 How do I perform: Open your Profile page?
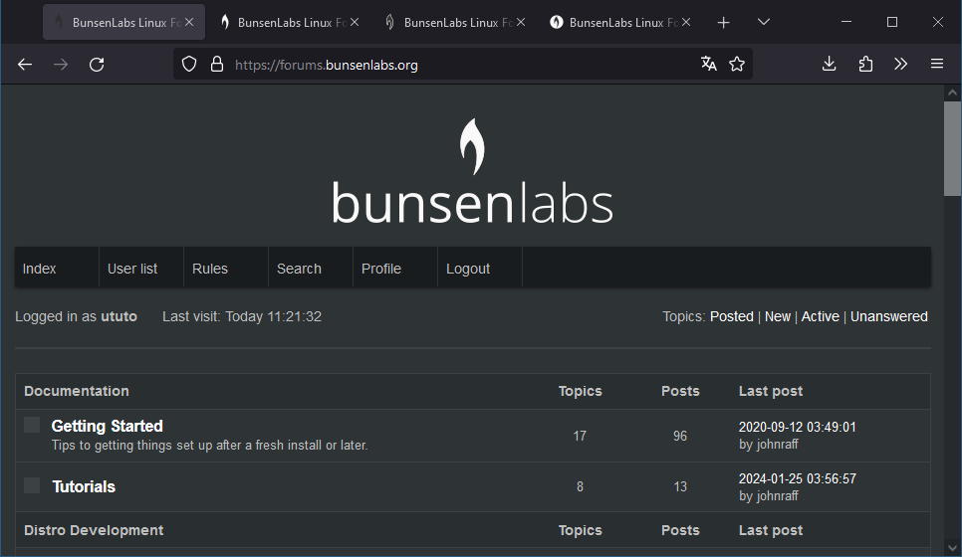point(381,269)
